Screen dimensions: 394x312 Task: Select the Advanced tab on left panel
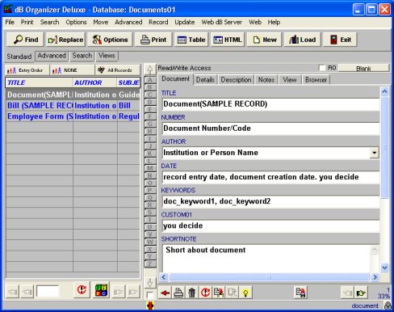[x=52, y=56]
